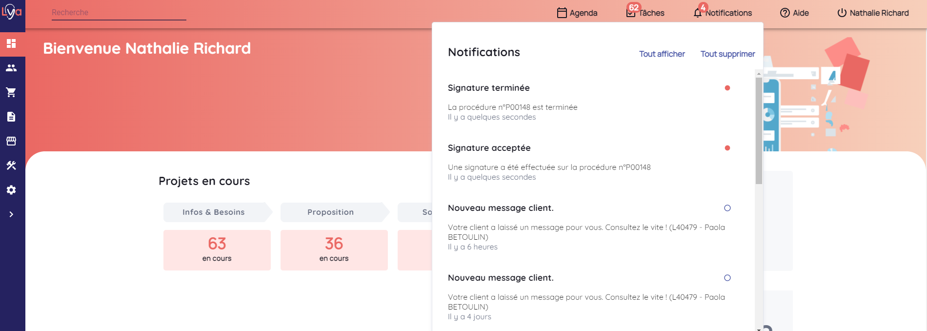927x331 pixels.
Task: Focus the Recherche search field
Action: point(119,13)
